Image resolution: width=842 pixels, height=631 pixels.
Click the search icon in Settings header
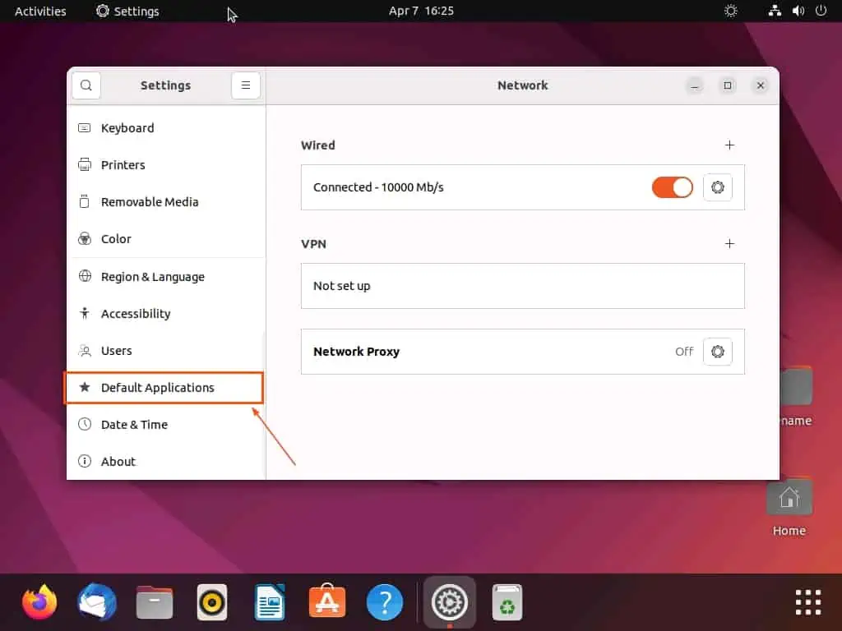pyautogui.click(x=86, y=85)
